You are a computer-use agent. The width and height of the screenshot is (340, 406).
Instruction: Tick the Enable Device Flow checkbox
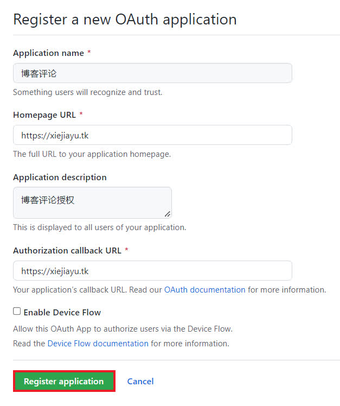[17, 312]
